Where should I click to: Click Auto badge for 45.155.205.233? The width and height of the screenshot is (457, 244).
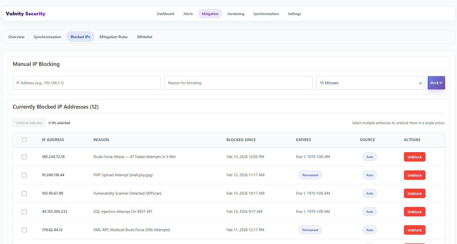point(369,212)
